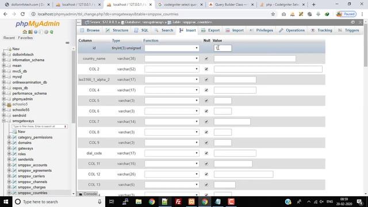The image size is (368, 207).
Task: Open Task View in taskbar
Action: [112, 202]
